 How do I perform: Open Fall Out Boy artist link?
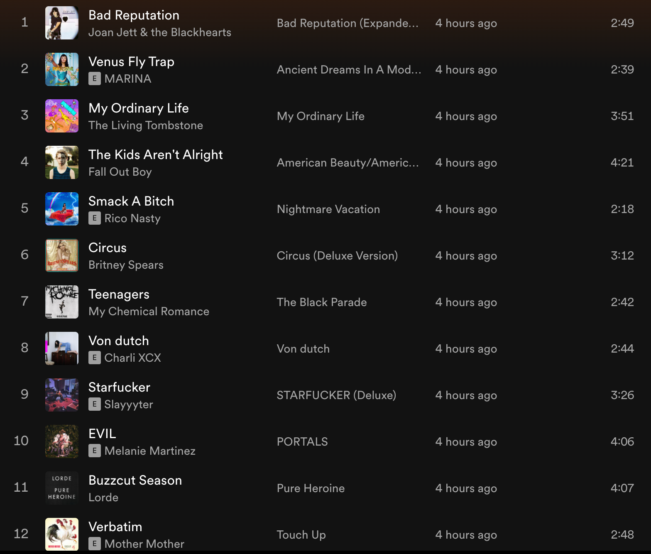coord(120,172)
